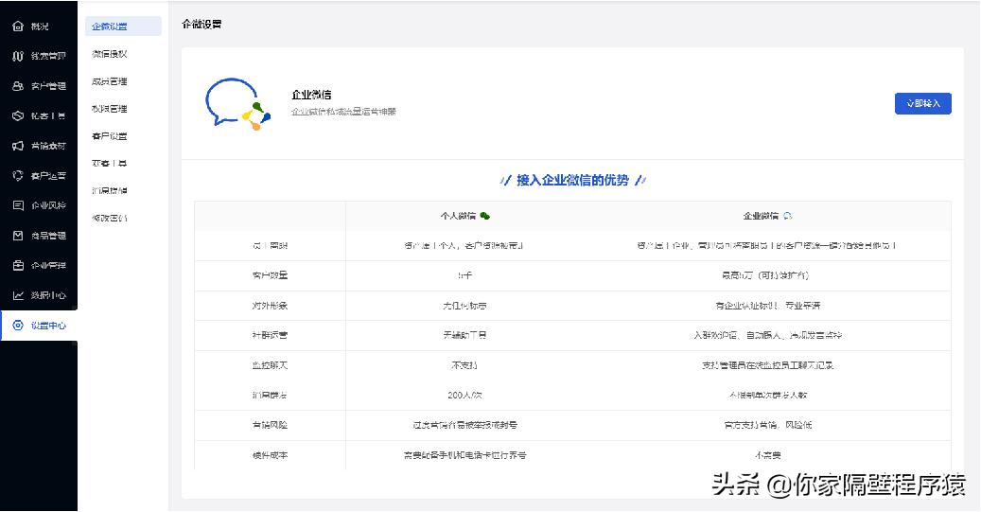Open 商品管理 sidebar icon
The height and width of the screenshot is (512, 981).
(x=18, y=236)
